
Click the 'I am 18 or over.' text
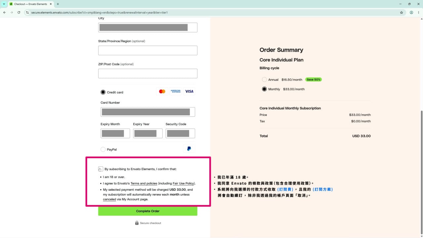[114, 177]
